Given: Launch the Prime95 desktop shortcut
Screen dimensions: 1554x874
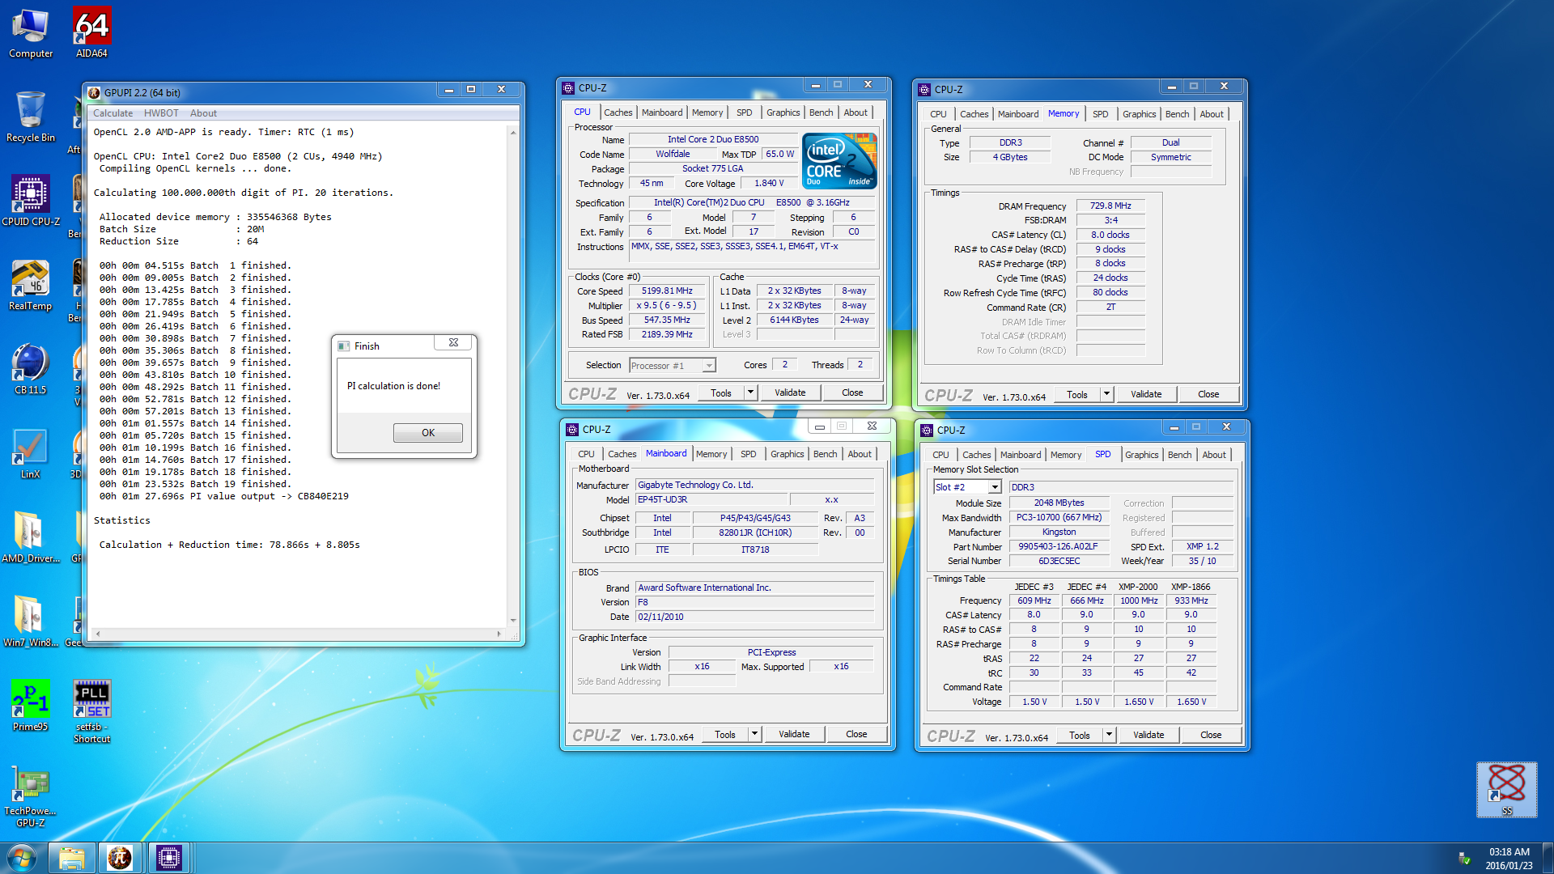Looking at the screenshot, I should (x=31, y=706).
